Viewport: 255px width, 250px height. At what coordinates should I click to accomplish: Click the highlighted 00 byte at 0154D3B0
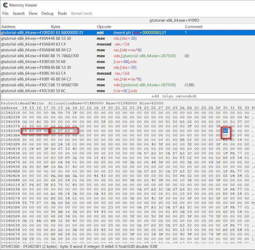[x=225, y=131]
